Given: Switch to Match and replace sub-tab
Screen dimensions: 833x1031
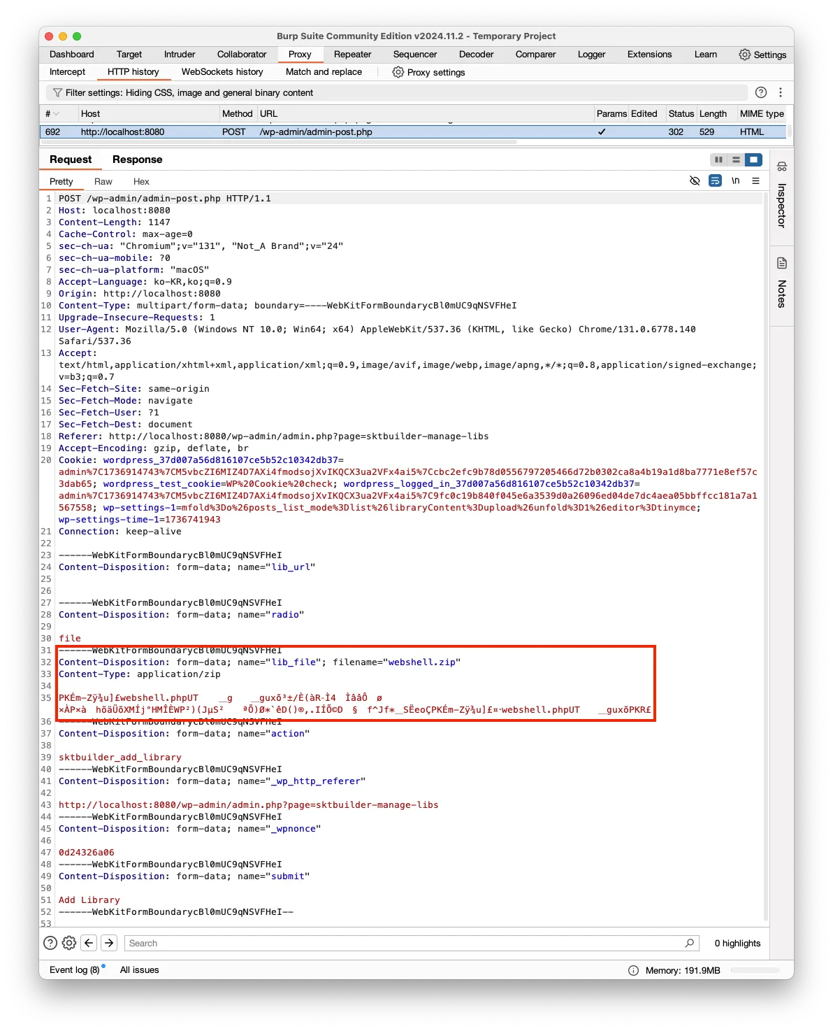Looking at the screenshot, I should click(324, 72).
